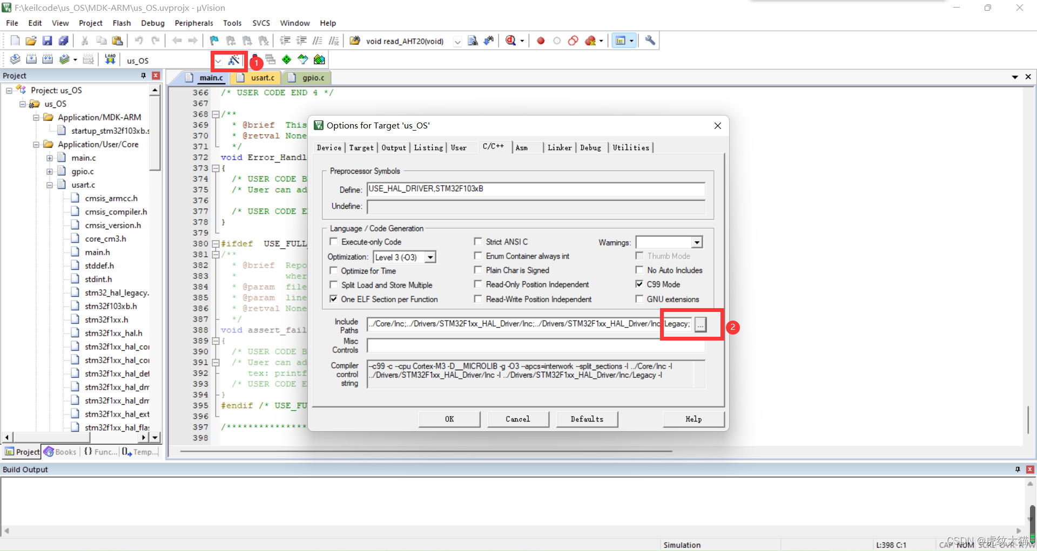Collapse Project: us_OS tree root

[9, 90]
